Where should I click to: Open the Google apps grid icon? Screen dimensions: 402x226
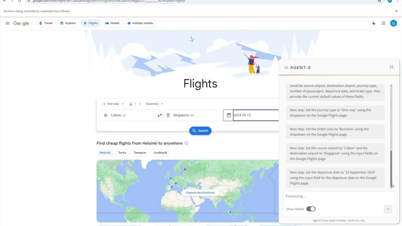tap(383, 23)
